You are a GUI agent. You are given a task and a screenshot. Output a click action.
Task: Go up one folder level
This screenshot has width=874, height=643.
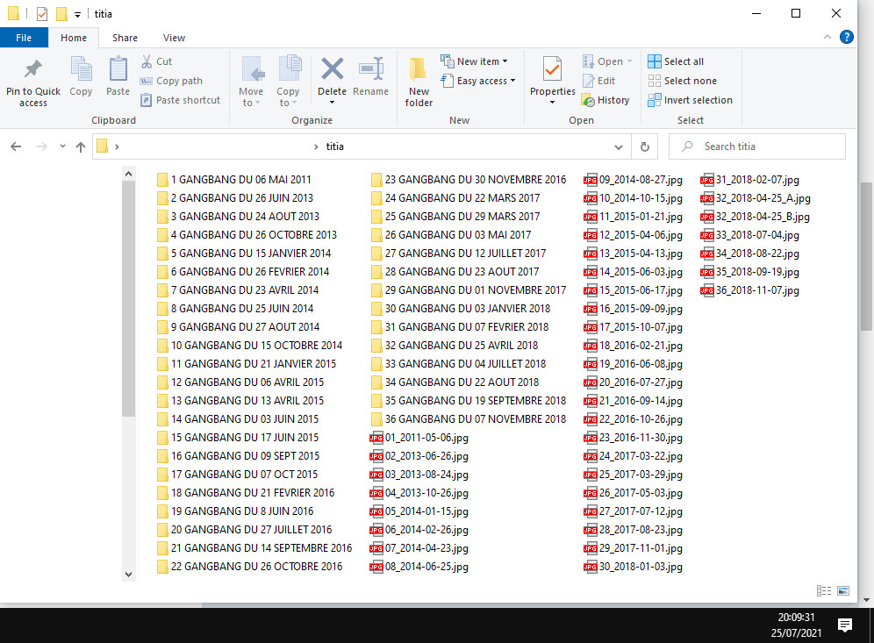[80, 146]
